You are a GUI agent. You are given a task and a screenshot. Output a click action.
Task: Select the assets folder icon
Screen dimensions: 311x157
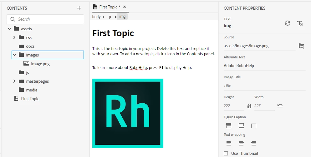coord(16,29)
